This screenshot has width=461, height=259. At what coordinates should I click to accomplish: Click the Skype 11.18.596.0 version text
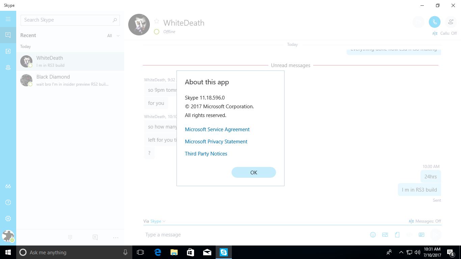(205, 98)
